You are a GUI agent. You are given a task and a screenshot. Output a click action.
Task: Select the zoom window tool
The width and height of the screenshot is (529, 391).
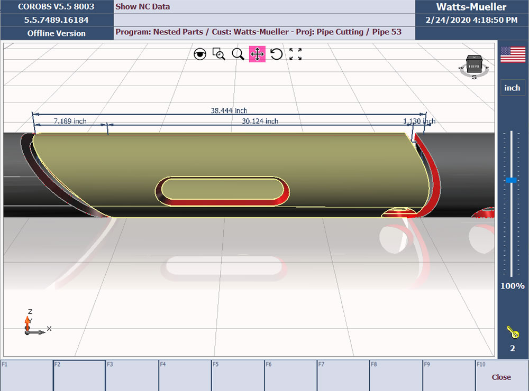click(x=219, y=54)
